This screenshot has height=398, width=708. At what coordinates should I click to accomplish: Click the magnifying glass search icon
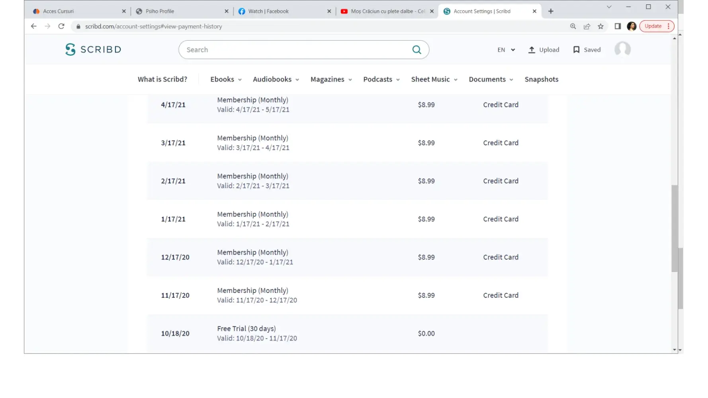417,50
